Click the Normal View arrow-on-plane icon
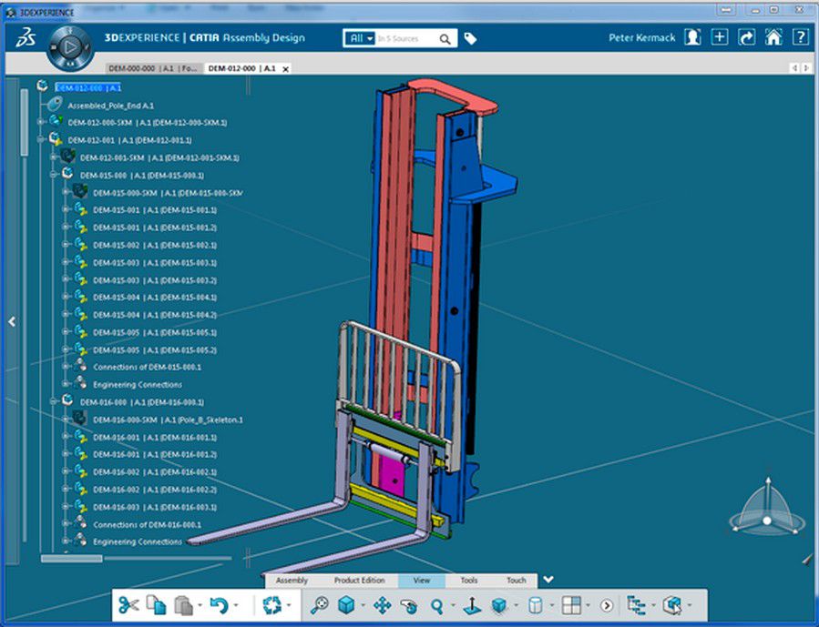The height and width of the screenshot is (627, 819). (x=472, y=605)
